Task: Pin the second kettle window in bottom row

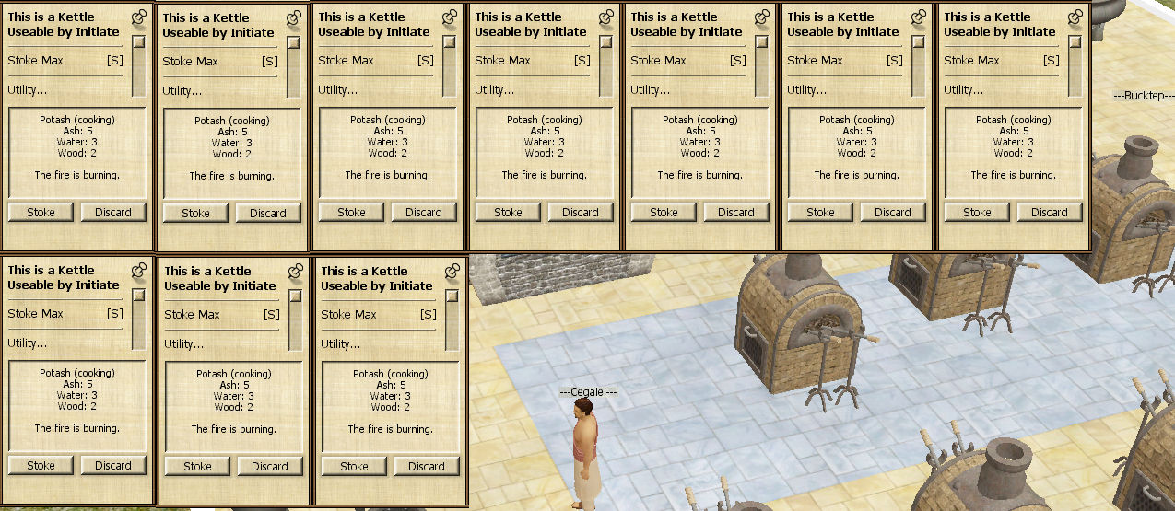Action: 296,272
